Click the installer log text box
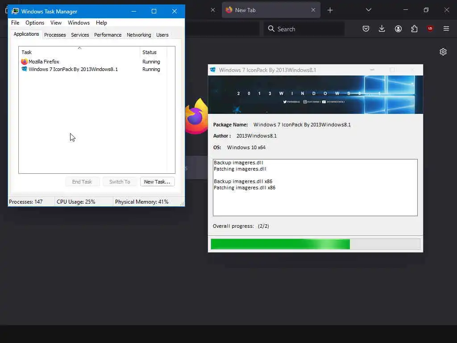Image resolution: width=457 pixels, height=343 pixels. (315, 188)
